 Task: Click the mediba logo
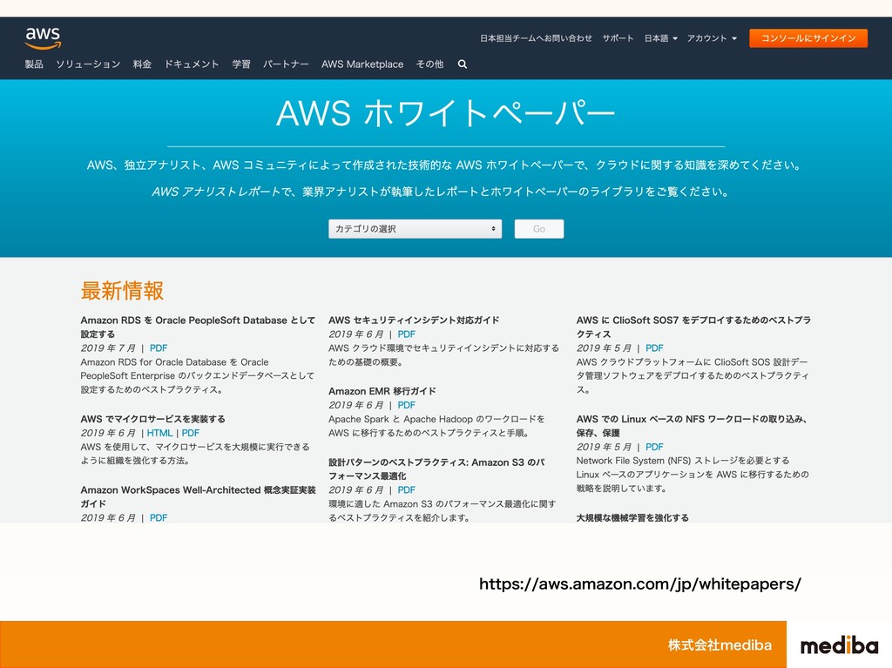click(x=840, y=645)
